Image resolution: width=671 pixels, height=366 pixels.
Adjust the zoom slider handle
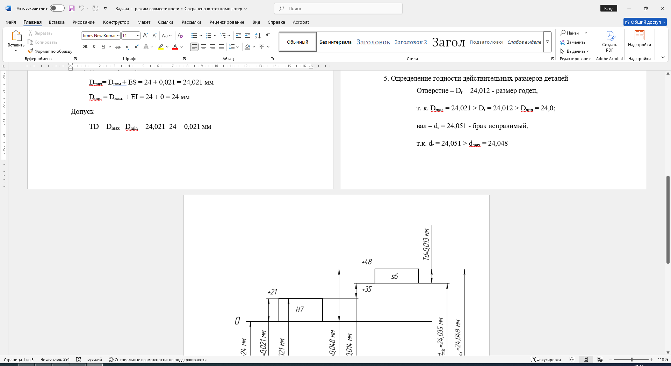pos(632,359)
